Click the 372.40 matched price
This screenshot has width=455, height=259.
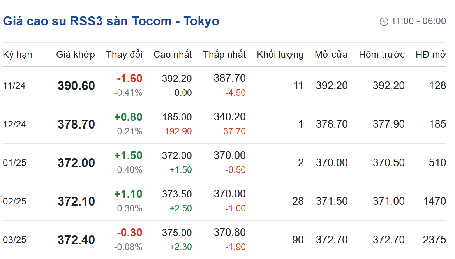coord(76,240)
